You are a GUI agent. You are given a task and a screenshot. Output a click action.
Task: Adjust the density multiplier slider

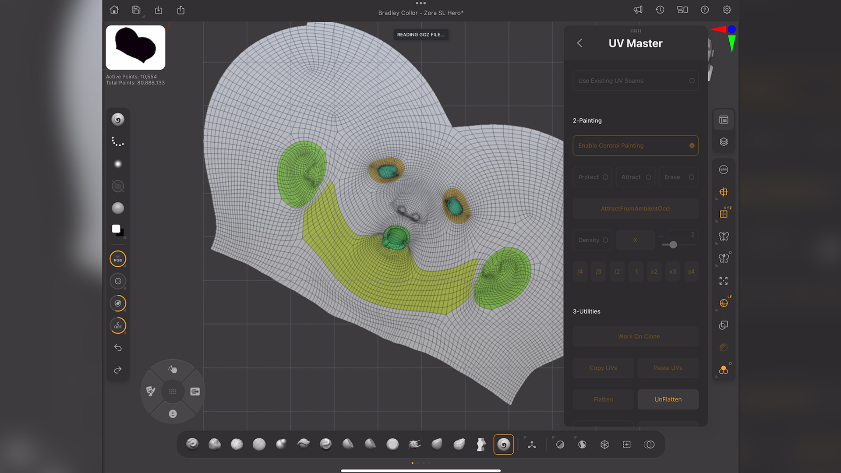click(672, 245)
